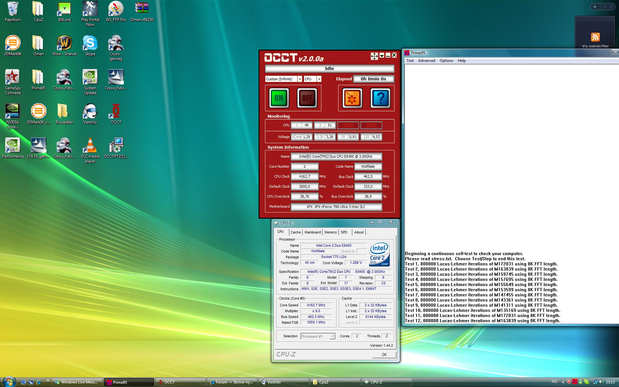Click the RSS feed headlines sidebar gadget
This screenshot has height=387, width=619.
coord(595,36)
